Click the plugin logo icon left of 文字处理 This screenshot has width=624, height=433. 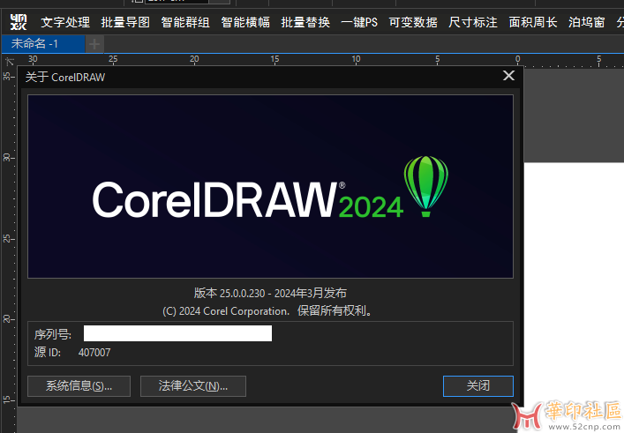19,22
